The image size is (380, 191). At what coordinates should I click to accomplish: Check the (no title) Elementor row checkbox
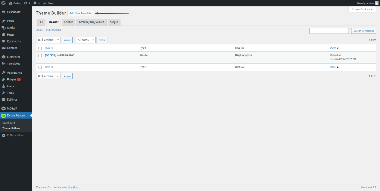point(40,56)
